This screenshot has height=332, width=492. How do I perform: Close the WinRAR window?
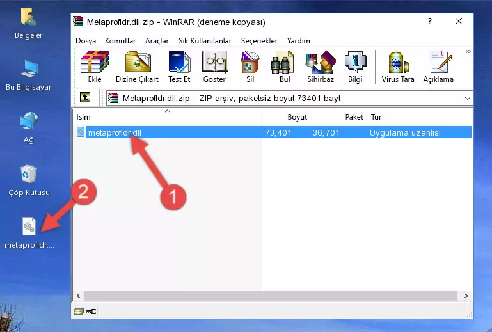(459, 21)
